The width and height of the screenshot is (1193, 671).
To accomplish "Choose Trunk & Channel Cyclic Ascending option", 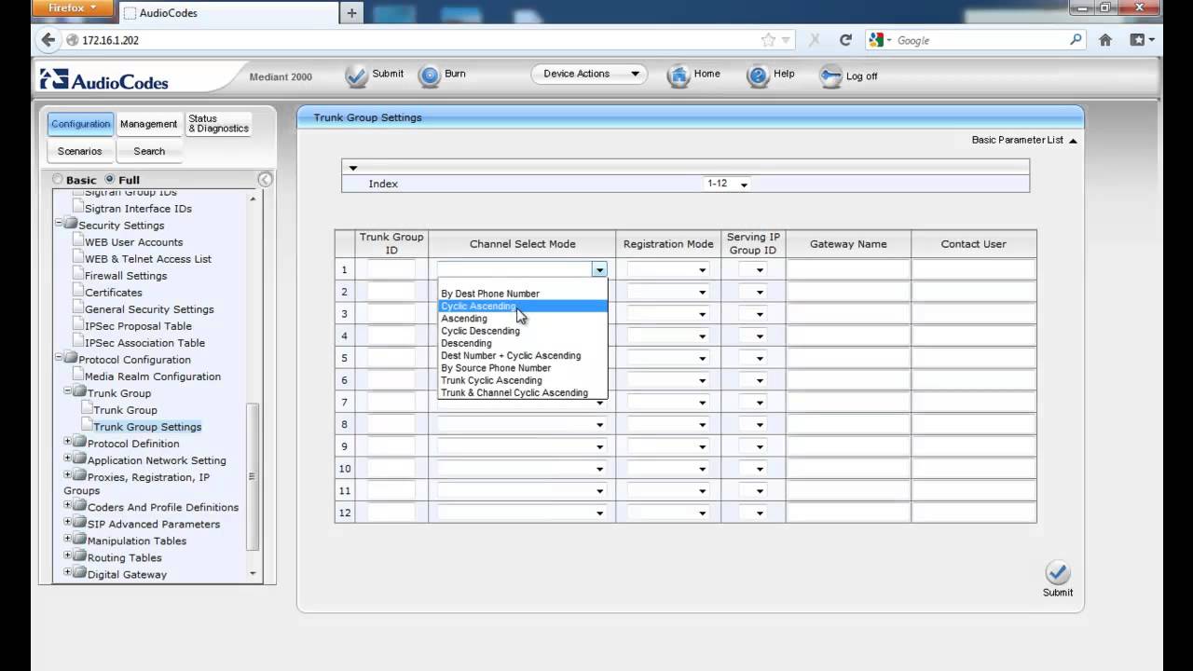I will coord(522,392).
